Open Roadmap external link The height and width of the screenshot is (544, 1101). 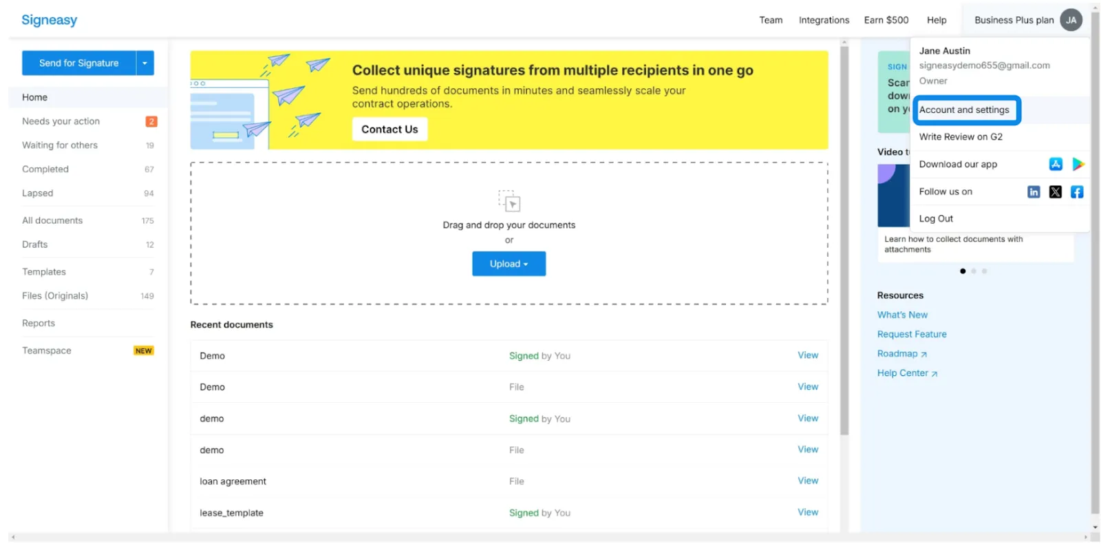pyautogui.click(x=902, y=354)
